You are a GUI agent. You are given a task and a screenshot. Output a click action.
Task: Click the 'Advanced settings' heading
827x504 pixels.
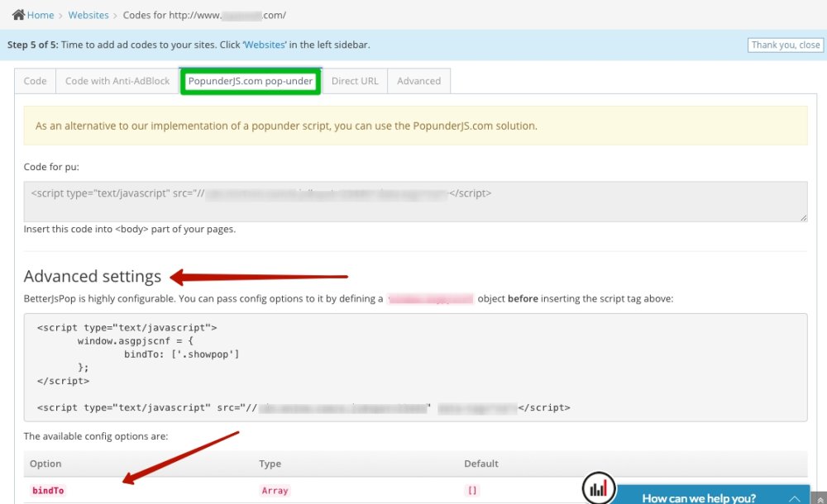coord(93,276)
